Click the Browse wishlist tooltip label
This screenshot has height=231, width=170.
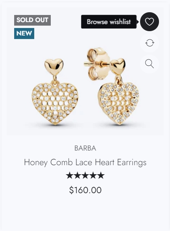pos(109,22)
